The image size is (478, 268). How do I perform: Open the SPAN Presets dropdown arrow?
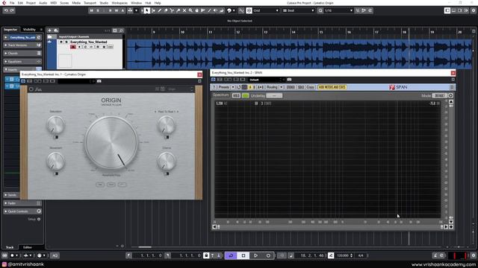(x=233, y=87)
